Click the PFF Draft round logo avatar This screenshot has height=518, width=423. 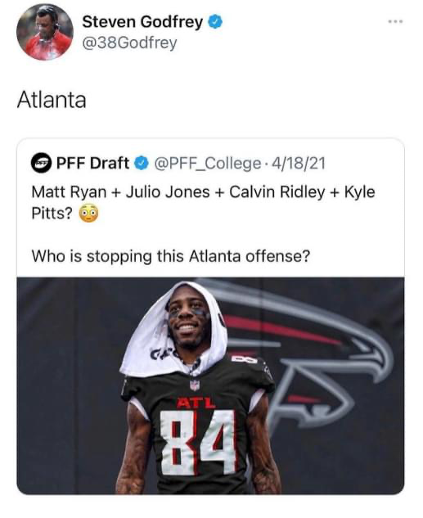(41, 163)
